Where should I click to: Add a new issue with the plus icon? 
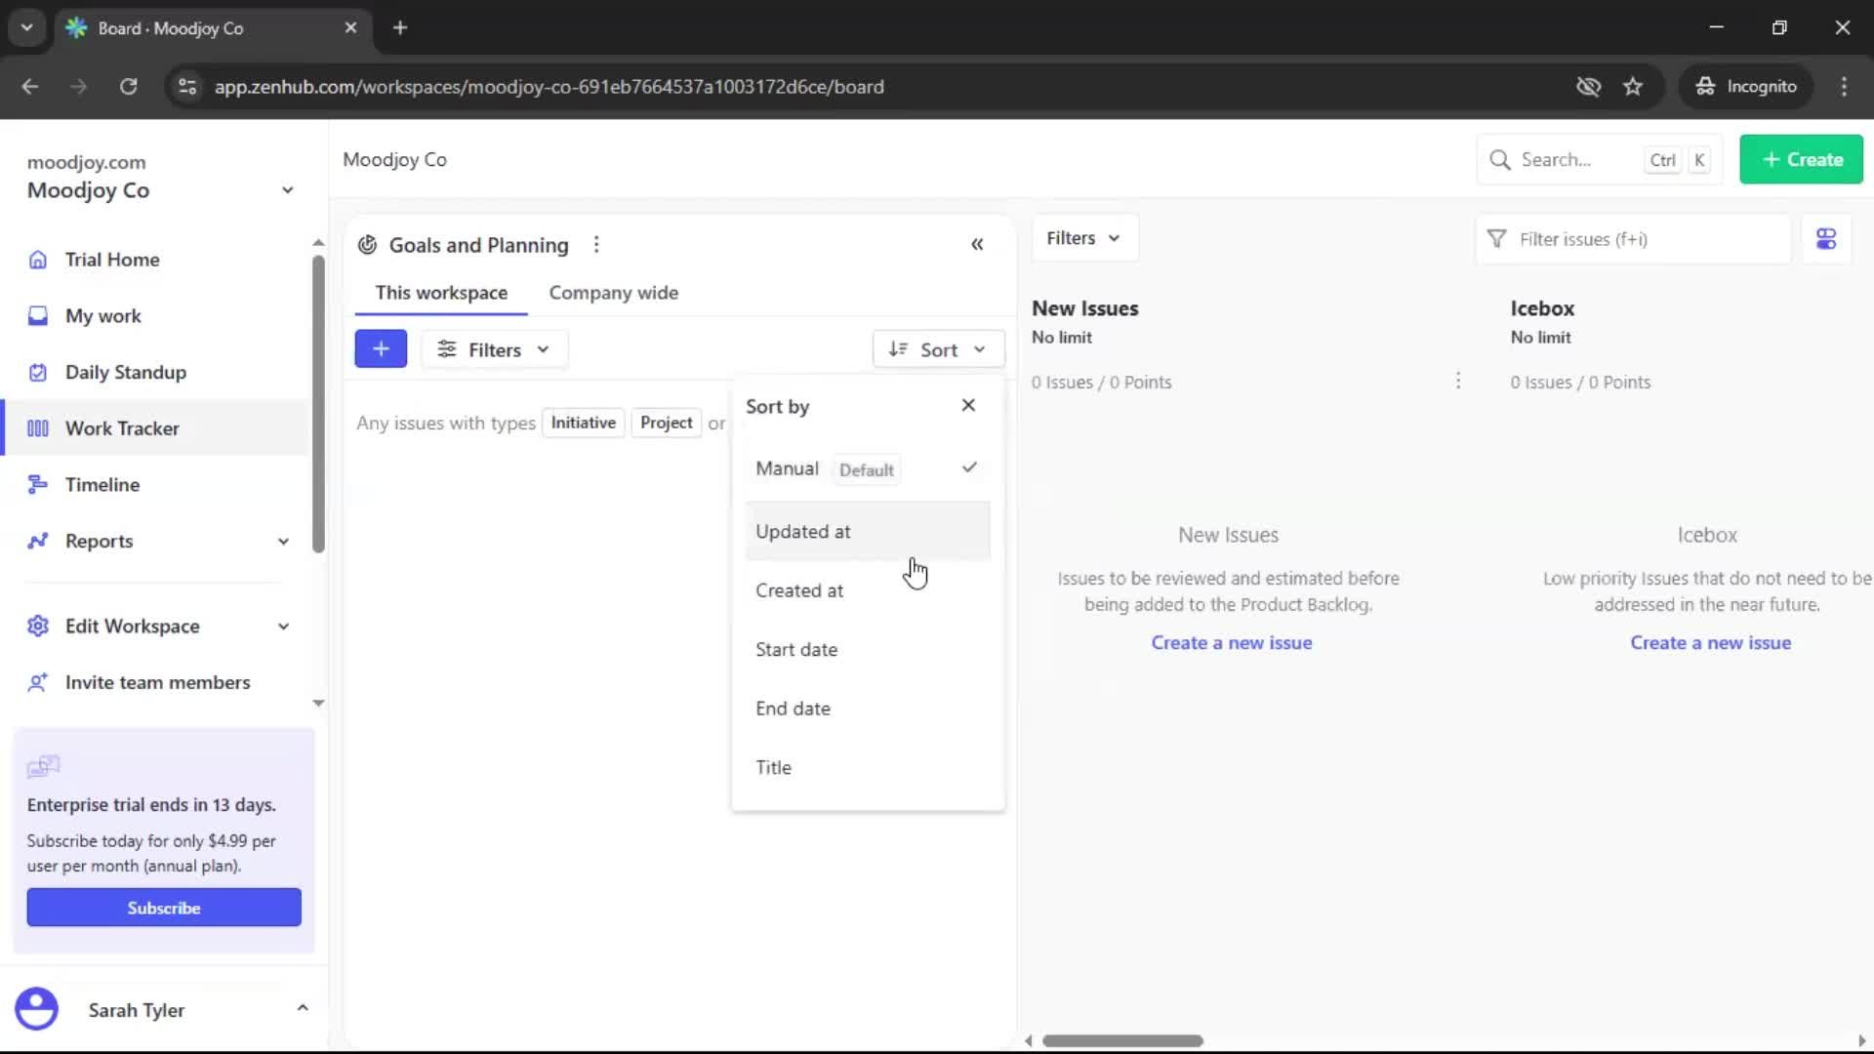pyautogui.click(x=381, y=348)
